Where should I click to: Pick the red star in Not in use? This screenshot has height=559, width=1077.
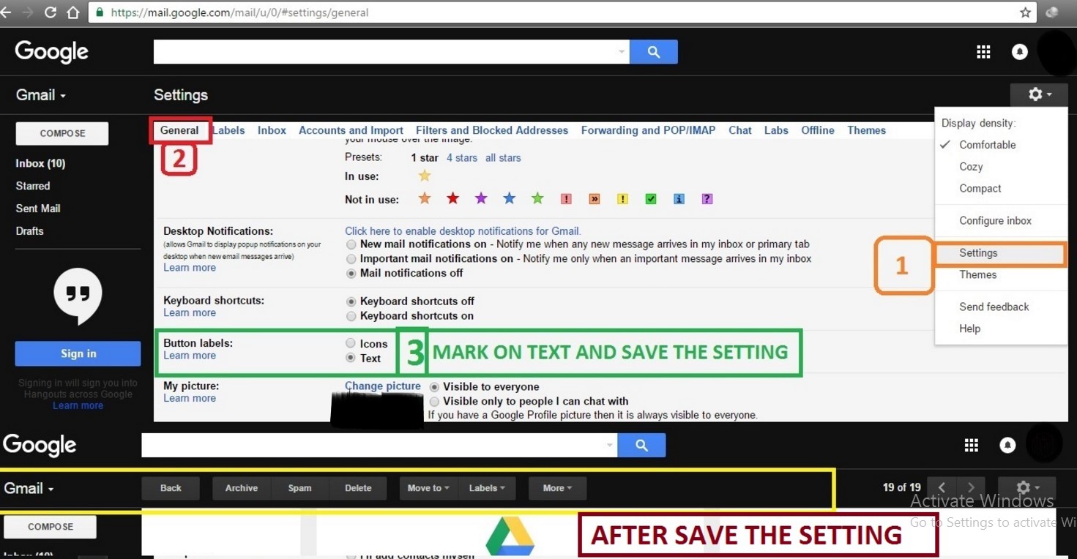pos(453,198)
